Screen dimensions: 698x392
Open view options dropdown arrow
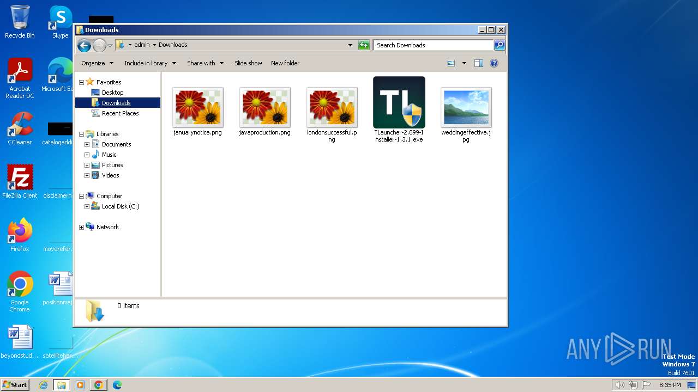click(464, 63)
